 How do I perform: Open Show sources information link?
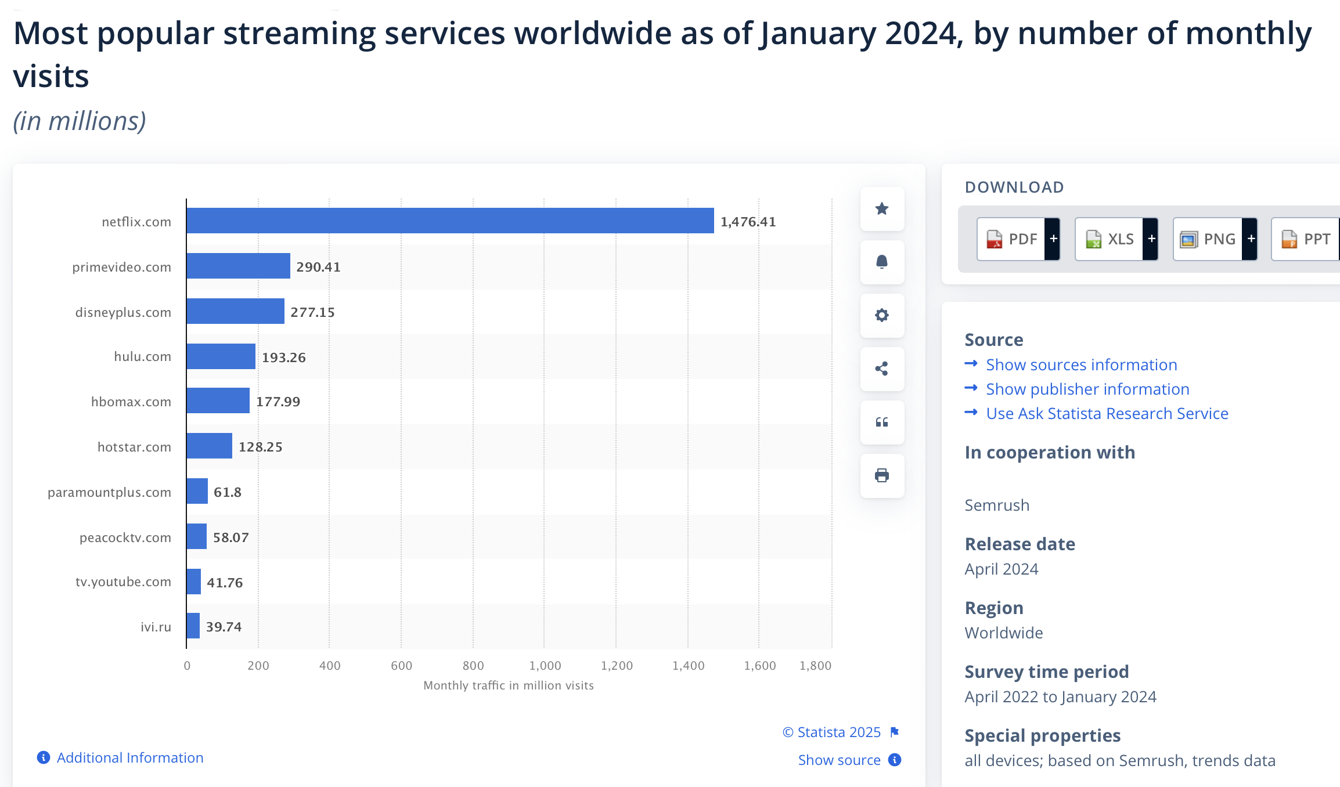click(x=1081, y=365)
